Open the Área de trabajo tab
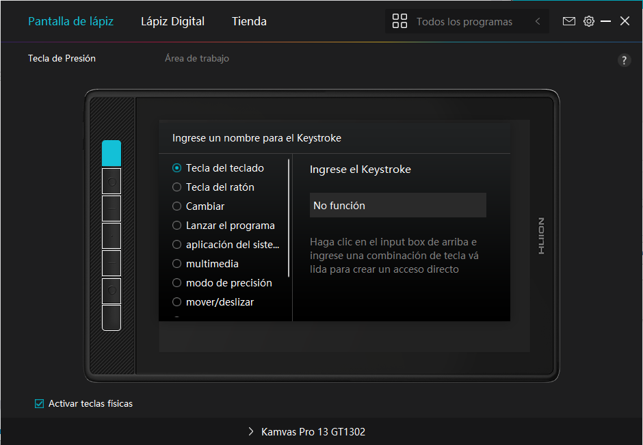This screenshot has width=643, height=445. pyautogui.click(x=197, y=59)
